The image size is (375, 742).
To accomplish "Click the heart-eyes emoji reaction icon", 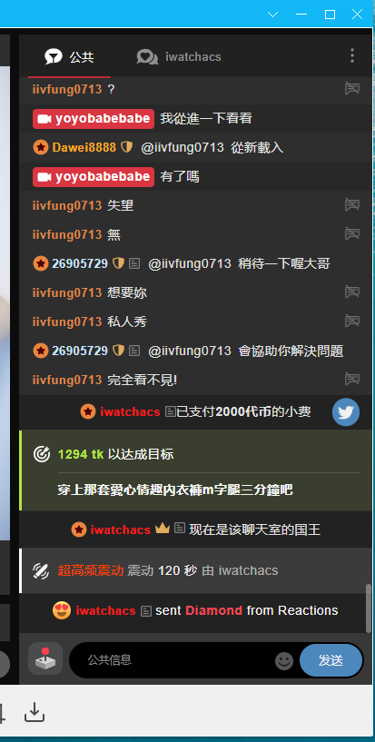I will [x=62, y=610].
